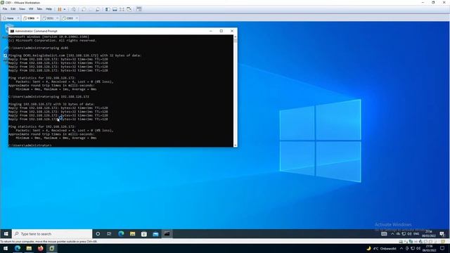This screenshot has width=450, height=253.
Task: Open the host notification center icon
Action: click(442, 248)
